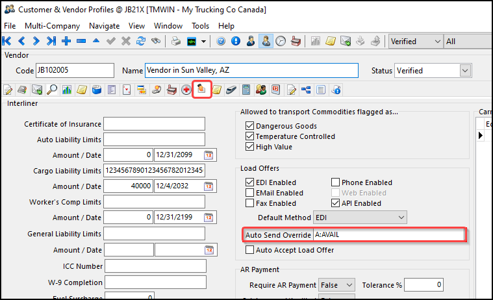493x300 pixels.
Task: Click the refresh arrows icon
Action: tap(140, 41)
